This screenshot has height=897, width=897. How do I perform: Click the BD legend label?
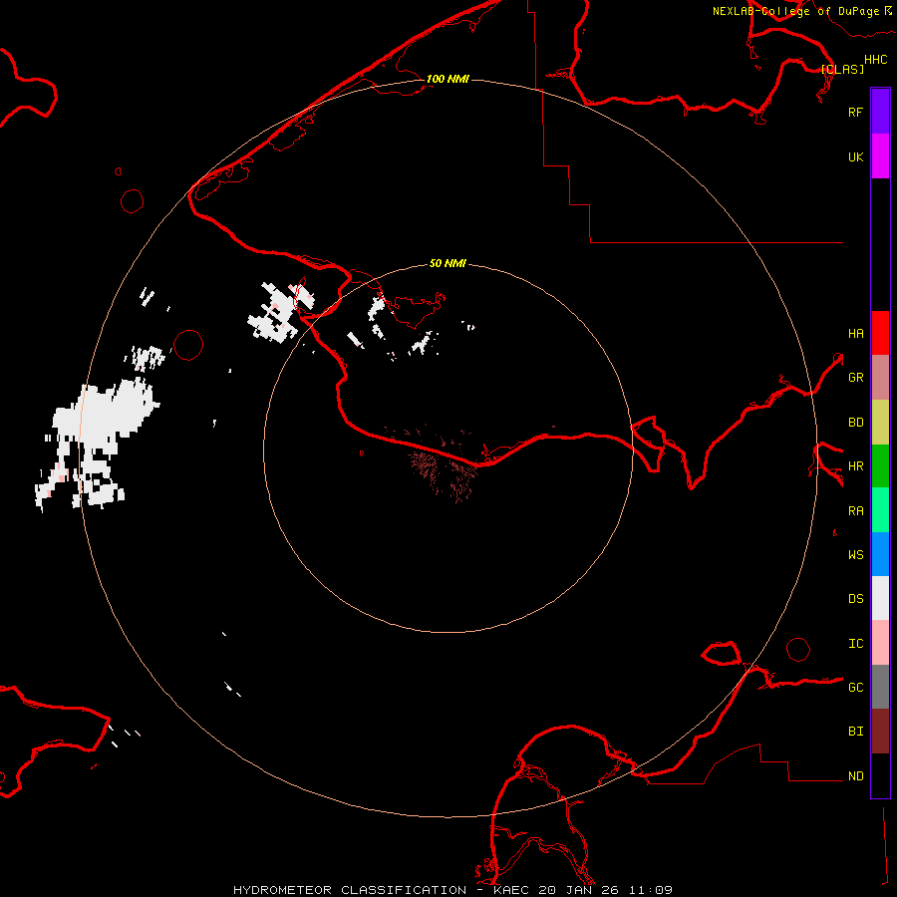point(855,423)
